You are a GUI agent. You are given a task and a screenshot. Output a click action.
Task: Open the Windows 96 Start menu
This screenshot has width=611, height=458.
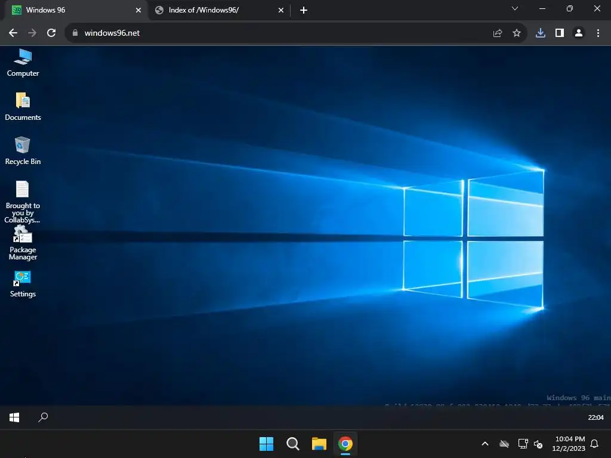[x=14, y=417]
